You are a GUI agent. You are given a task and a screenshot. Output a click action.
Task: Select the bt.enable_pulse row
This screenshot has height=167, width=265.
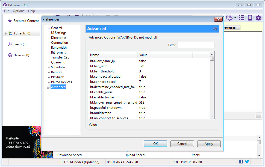tap(149, 92)
